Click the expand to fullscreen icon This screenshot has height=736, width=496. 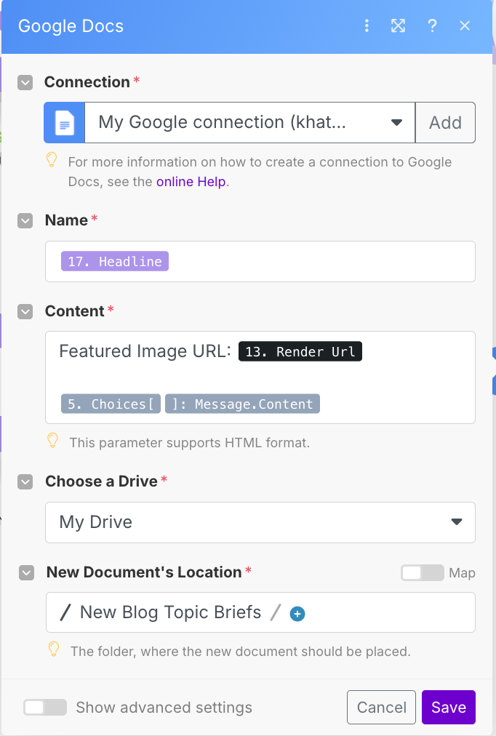[398, 26]
